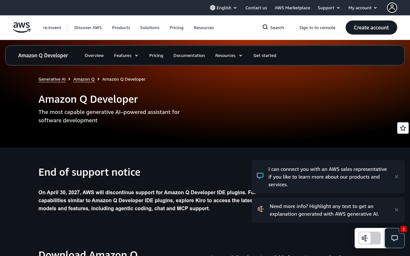This screenshot has height=256, width=410.
Task: Toggle the highlight-to-explain switch
Action: pos(370,238)
